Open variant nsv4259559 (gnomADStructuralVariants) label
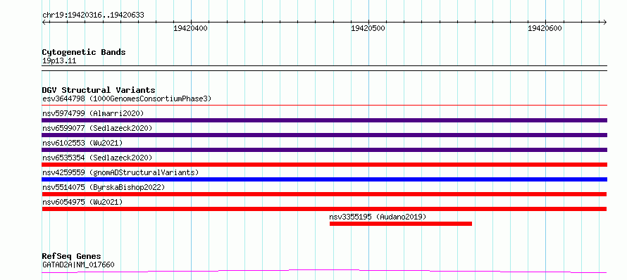The height and width of the screenshot is (280, 627). click(x=120, y=172)
